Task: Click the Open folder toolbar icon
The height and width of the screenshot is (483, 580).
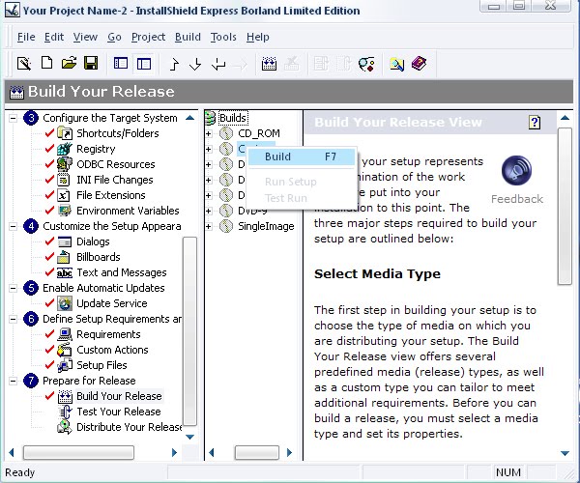Action: click(x=69, y=63)
